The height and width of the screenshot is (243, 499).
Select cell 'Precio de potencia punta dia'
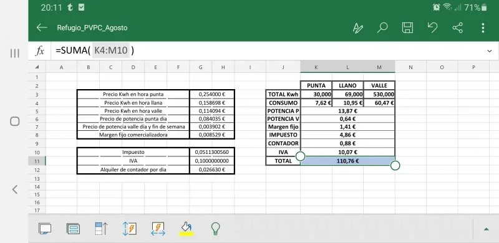[133, 119]
